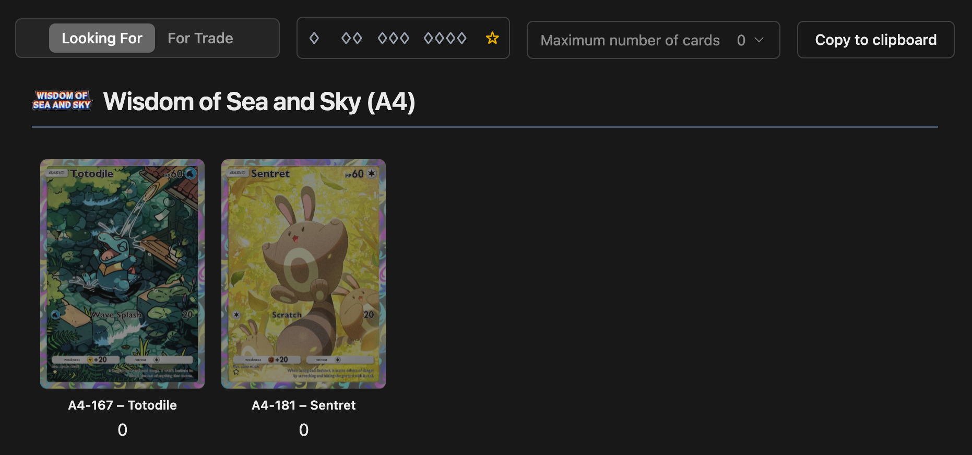
Task: Toggle the four-diamond rarity filter
Action: pyautogui.click(x=445, y=38)
